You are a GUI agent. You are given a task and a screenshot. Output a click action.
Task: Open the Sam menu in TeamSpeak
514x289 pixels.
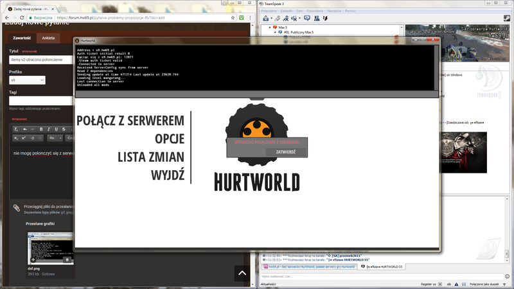pos(299,11)
